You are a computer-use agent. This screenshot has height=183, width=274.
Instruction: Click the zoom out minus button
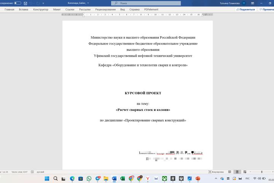pyautogui.click(x=250, y=172)
